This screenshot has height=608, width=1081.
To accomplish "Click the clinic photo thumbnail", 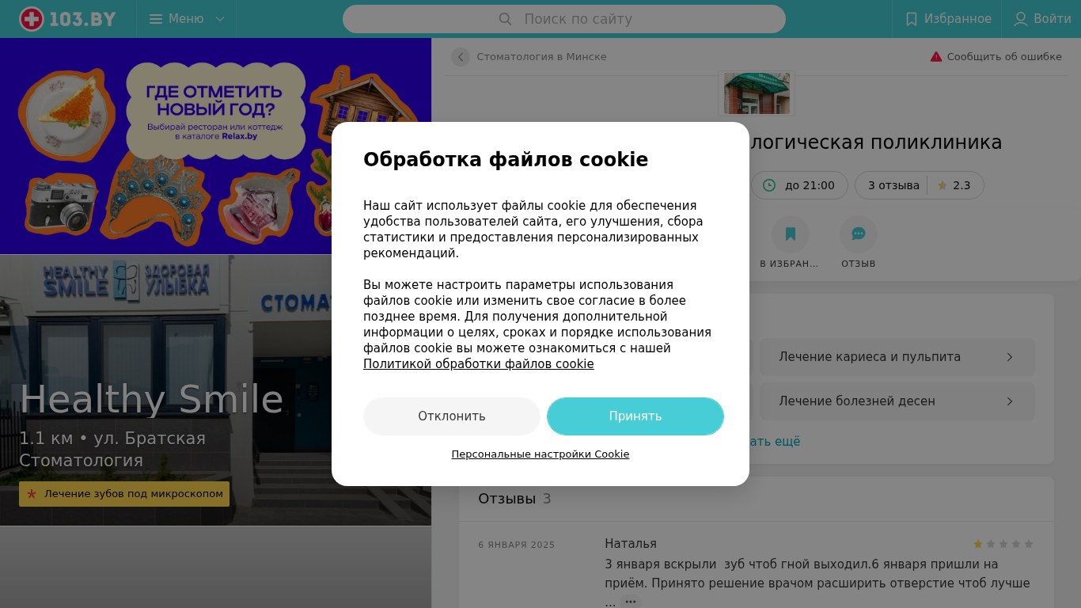I will coord(757,93).
